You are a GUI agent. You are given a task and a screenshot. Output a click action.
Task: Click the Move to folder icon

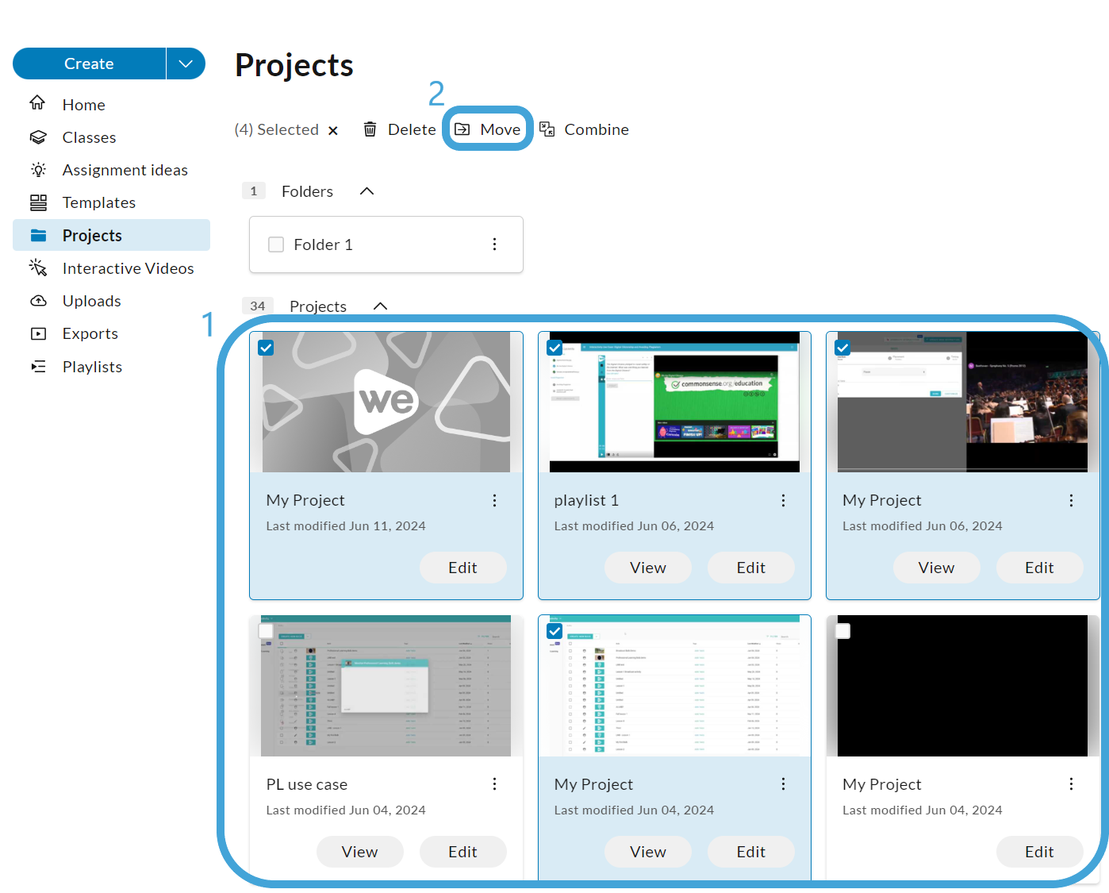point(462,129)
